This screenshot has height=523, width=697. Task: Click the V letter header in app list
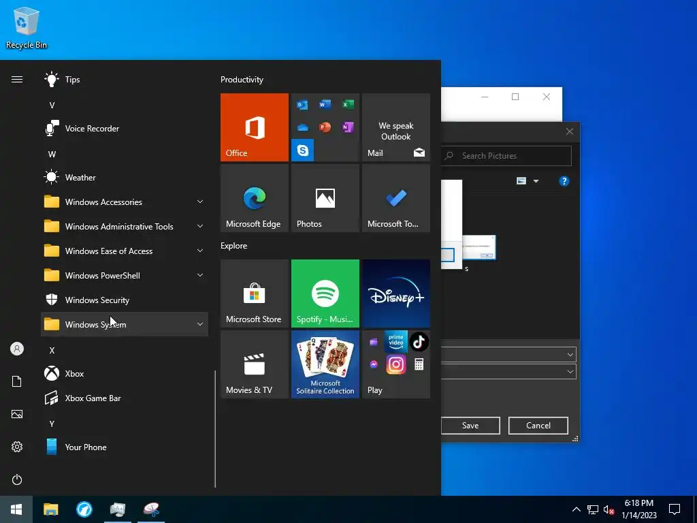pyautogui.click(x=52, y=106)
